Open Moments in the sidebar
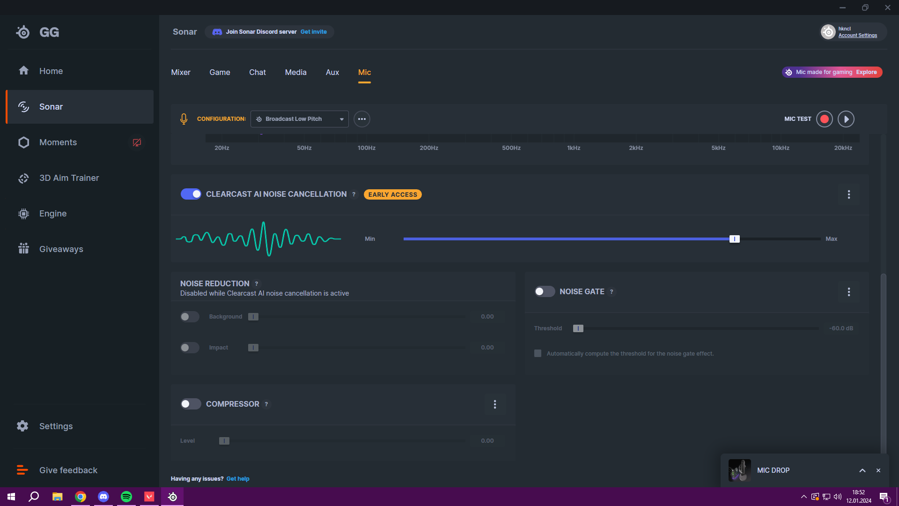This screenshot has width=899, height=506. (x=58, y=142)
